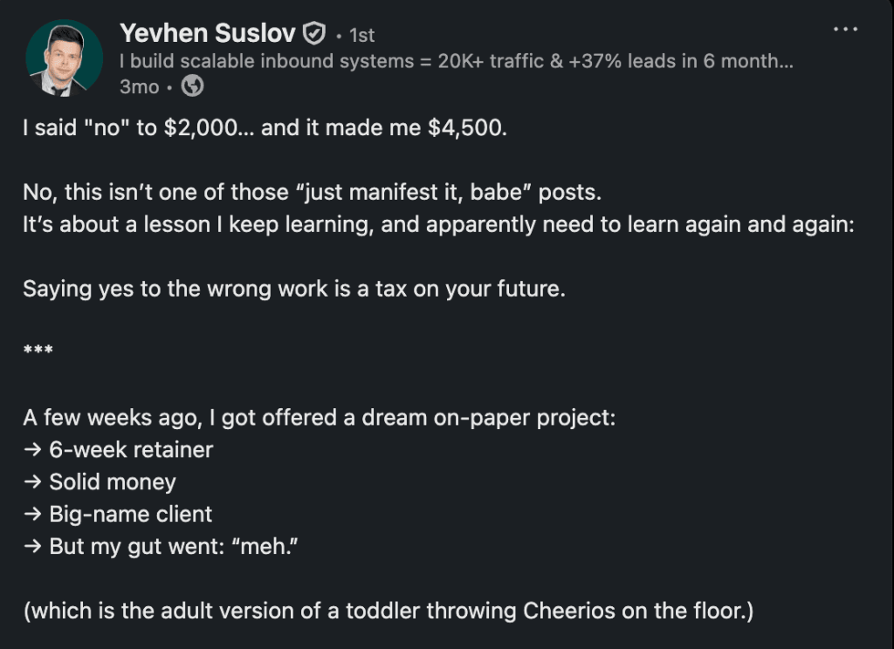Click the arrow bullet before Big-name client
Image resolution: width=894 pixels, height=649 pixels.
[x=33, y=514]
